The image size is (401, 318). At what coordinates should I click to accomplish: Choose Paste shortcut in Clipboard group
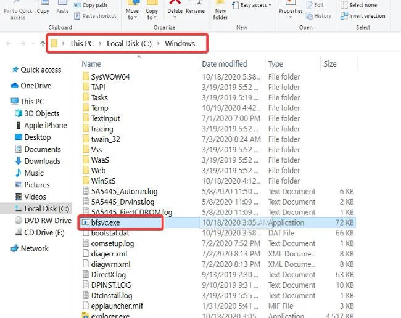(95, 16)
